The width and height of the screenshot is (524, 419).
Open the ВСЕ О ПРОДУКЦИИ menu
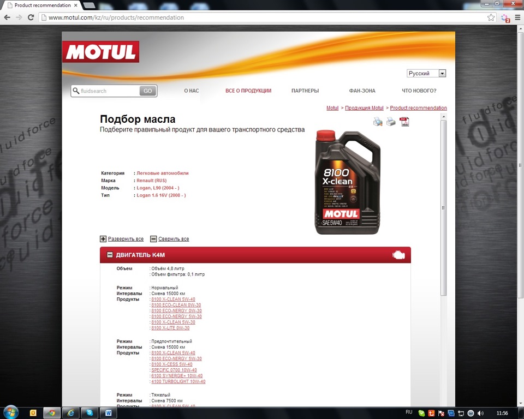coord(248,91)
